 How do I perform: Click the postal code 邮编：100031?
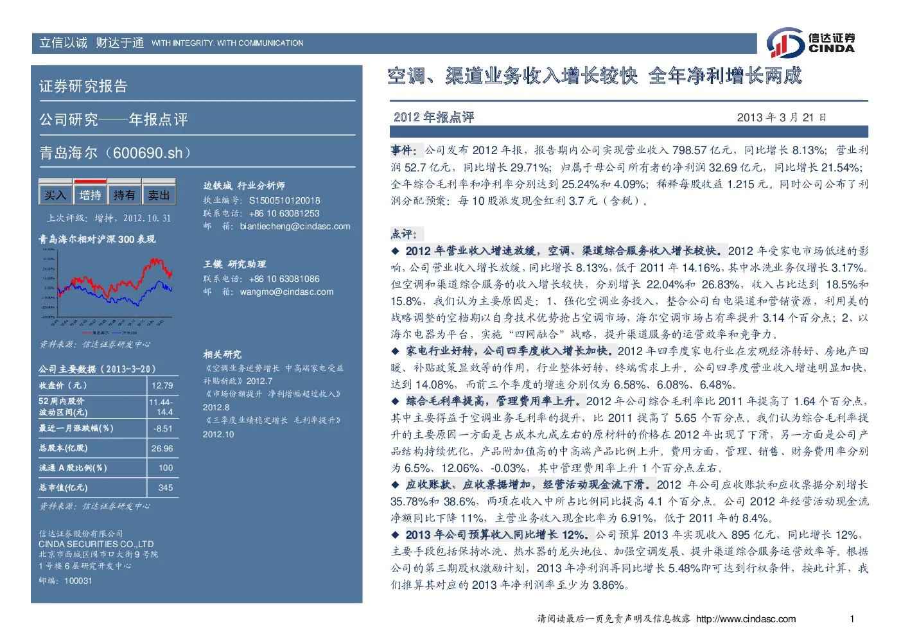tap(66, 580)
